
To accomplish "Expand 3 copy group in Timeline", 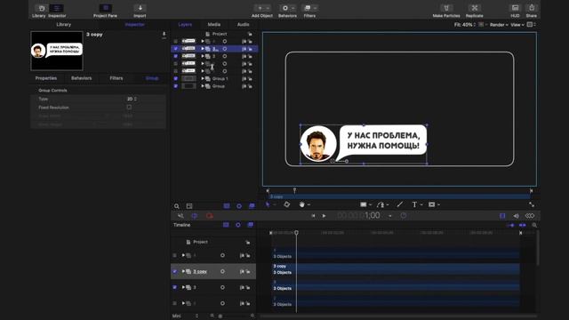I will [183, 271].
